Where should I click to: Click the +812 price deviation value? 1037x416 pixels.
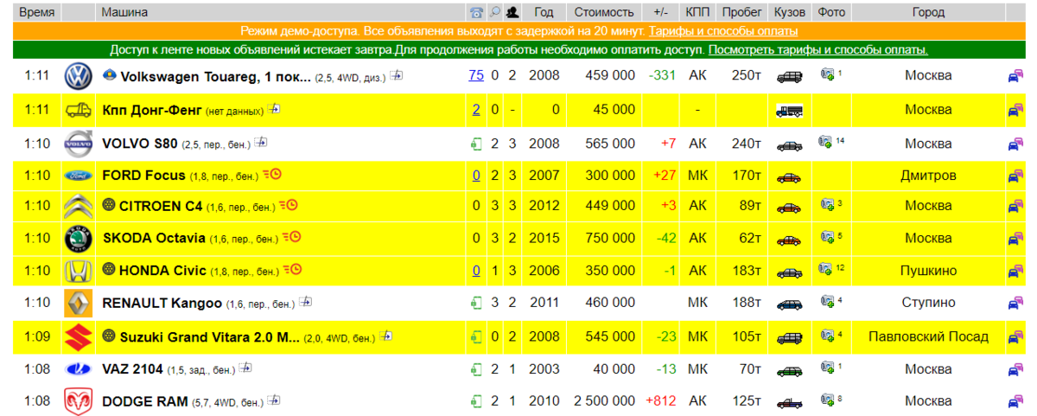pyautogui.click(x=661, y=401)
